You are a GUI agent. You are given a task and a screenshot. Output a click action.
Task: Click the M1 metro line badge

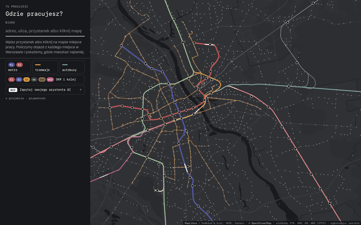pyautogui.click(x=12, y=65)
